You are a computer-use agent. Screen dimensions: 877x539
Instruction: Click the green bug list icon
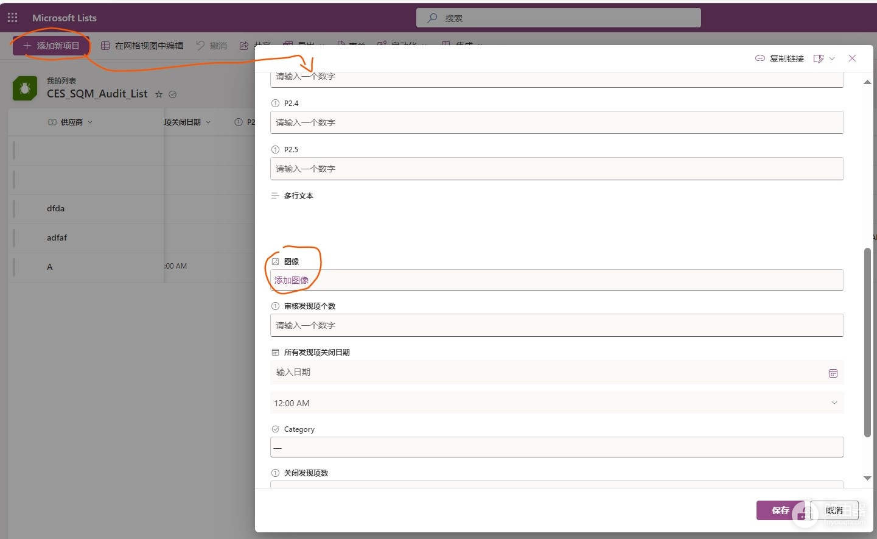point(25,88)
